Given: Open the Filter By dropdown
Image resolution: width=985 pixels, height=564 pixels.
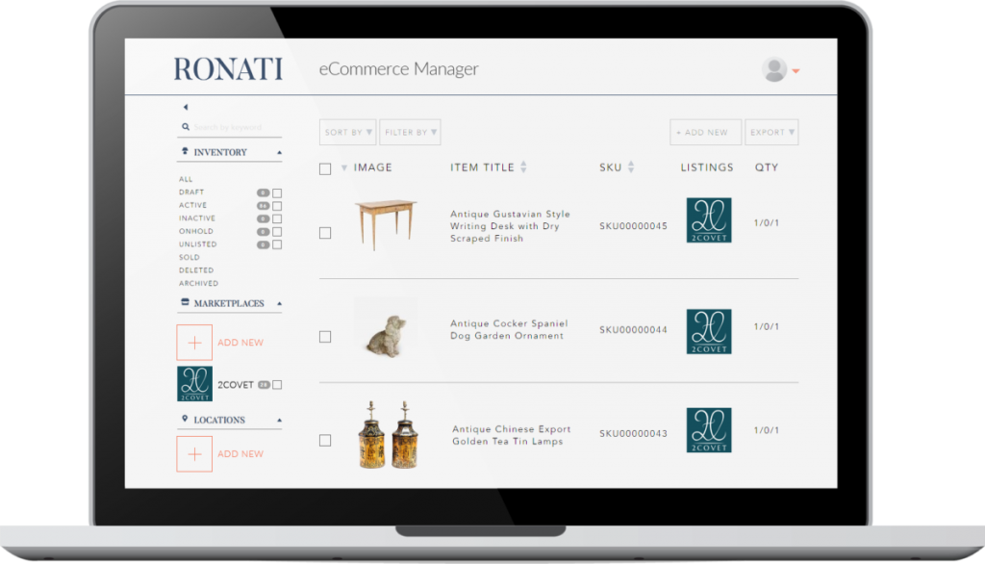Looking at the screenshot, I should (x=409, y=132).
